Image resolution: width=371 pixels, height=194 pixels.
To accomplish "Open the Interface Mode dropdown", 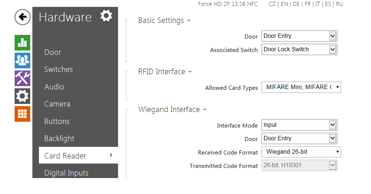I will tap(299, 125).
